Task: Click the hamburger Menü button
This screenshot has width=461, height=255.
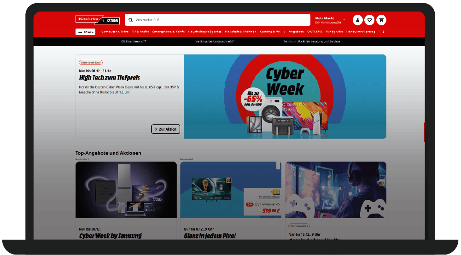Action: (x=85, y=32)
